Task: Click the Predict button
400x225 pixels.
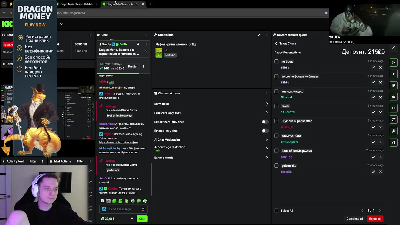Action: tap(132, 66)
